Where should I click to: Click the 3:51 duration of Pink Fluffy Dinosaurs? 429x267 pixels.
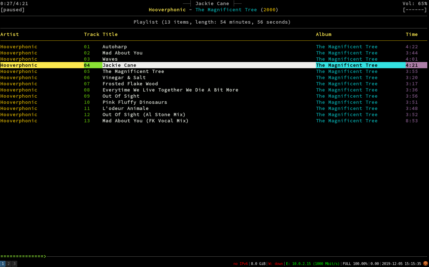(x=412, y=102)
